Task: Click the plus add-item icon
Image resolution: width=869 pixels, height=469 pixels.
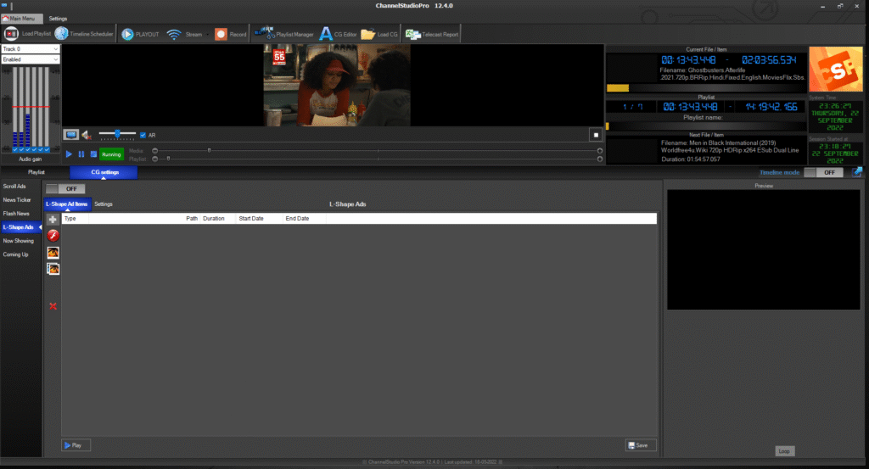Action: (53, 220)
